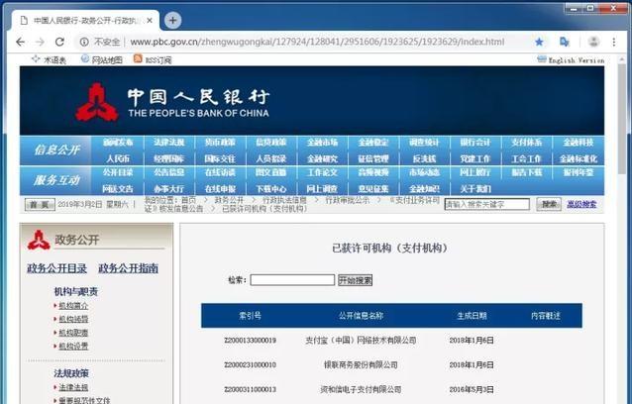Open the 人民币 menu item
Screen dimensions: 632x404
[x=118, y=158]
